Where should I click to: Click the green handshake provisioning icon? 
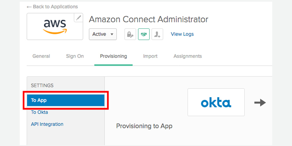(144, 34)
